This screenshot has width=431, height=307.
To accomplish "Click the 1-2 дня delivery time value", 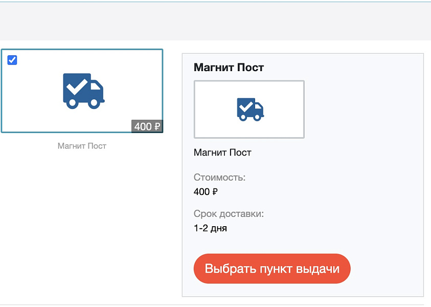I will click(210, 228).
